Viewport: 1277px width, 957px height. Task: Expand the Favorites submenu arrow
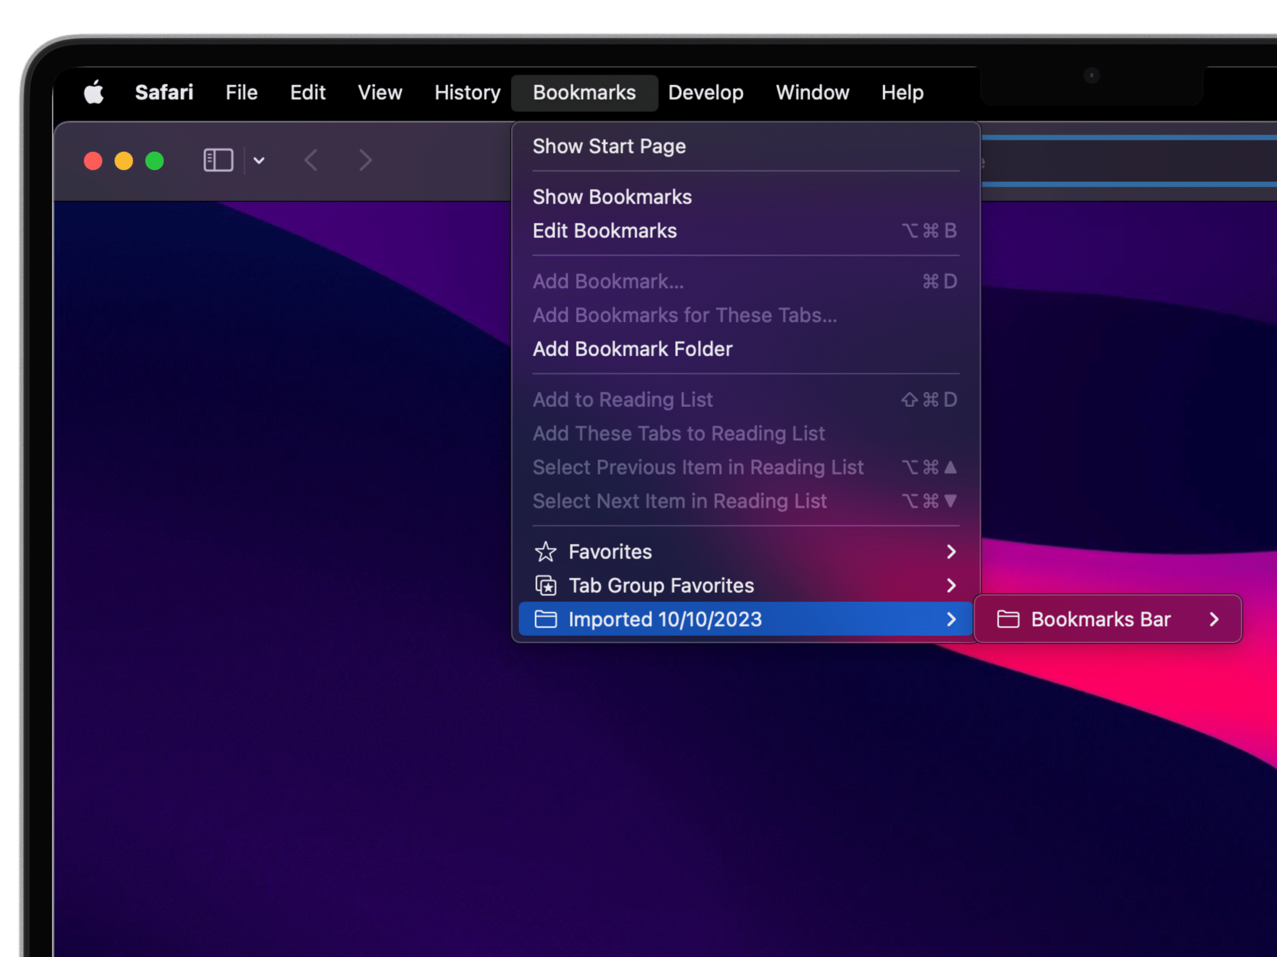(x=951, y=552)
